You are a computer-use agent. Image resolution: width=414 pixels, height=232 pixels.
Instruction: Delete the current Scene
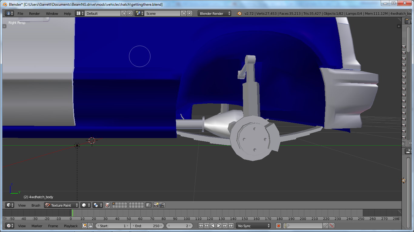coord(189,13)
